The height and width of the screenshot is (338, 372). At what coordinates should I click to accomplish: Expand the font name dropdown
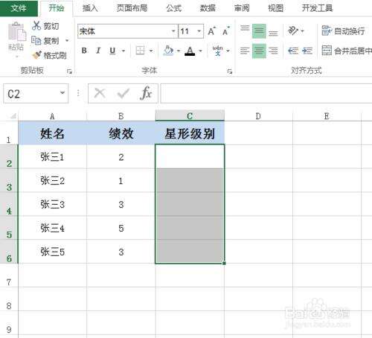pyautogui.click(x=173, y=31)
